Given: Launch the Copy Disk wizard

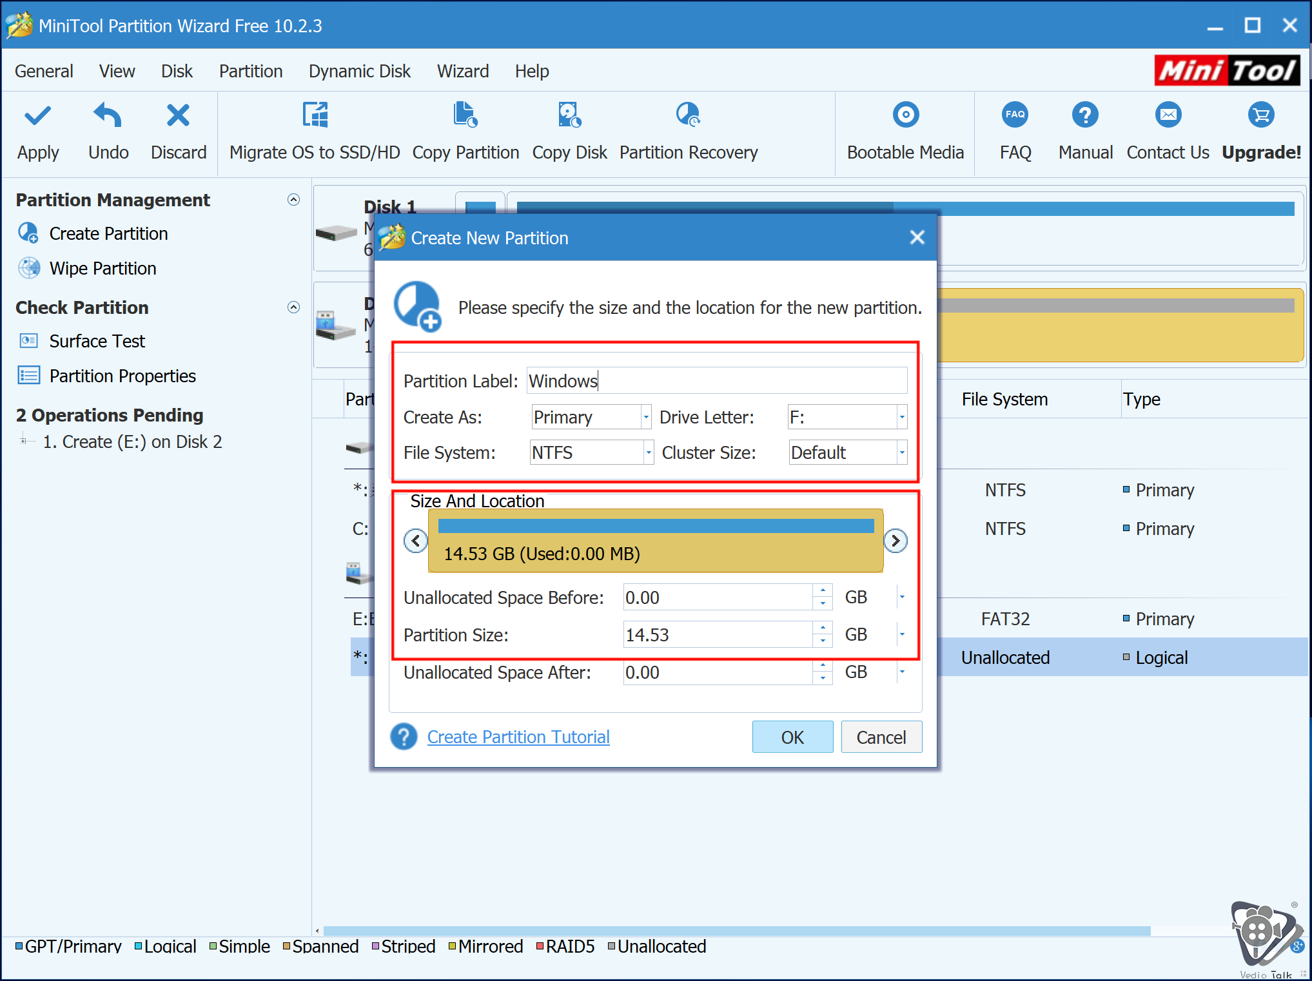Looking at the screenshot, I should (x=569, y=132).
